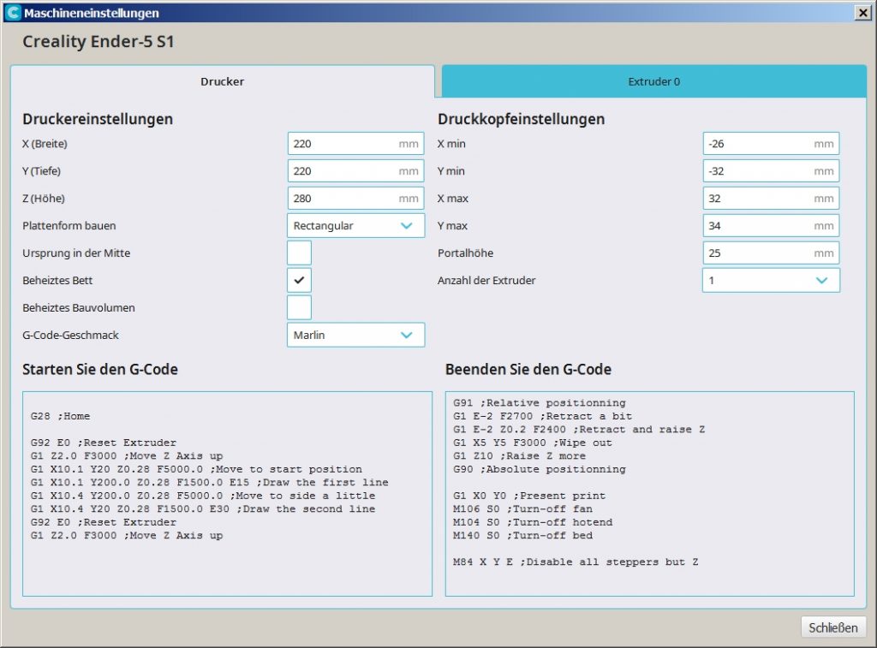Click the 'Move to start position' G-code line
Viewport: 877px width, 648px height.
point(196,469)
